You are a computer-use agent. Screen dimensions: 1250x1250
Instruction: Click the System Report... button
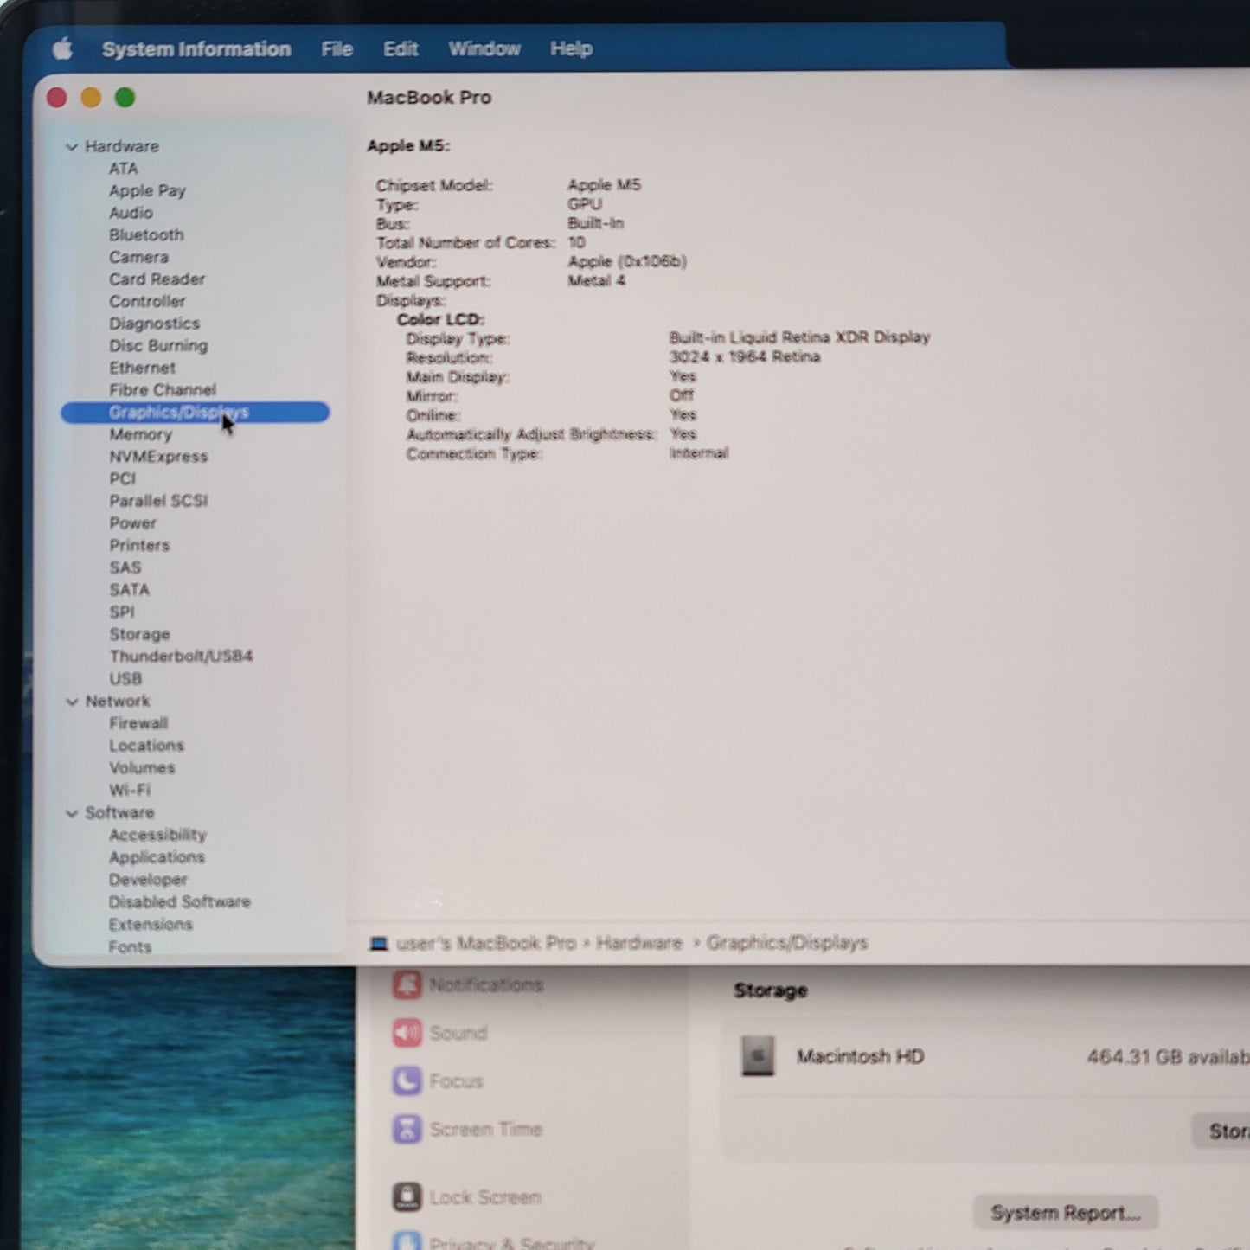(x=1066, y=1213)
